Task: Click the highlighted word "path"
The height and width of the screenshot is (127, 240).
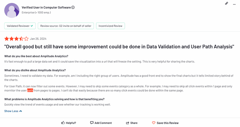Action: [x=30, y=90]
